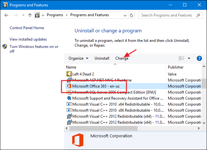This screenshot has width=207, height=150.
Task: Click the Windows features shield icon
Action: coord(5,47)
